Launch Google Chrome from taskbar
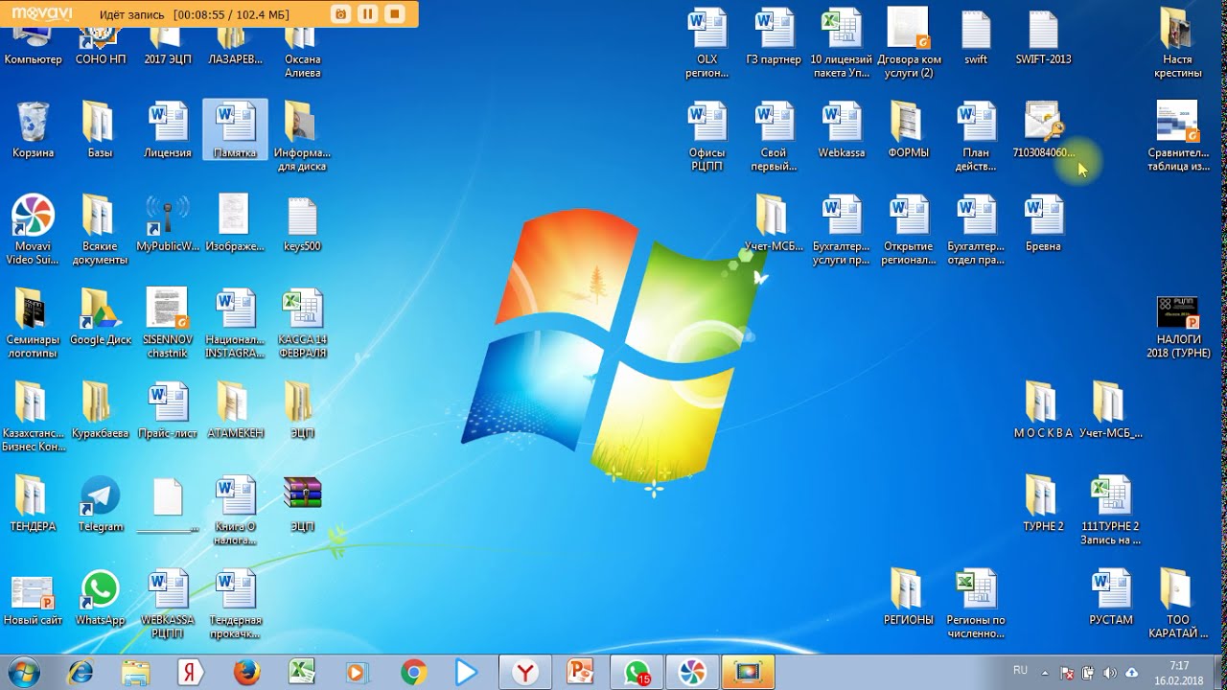The image size is (1227, 690). click(414, 672)
